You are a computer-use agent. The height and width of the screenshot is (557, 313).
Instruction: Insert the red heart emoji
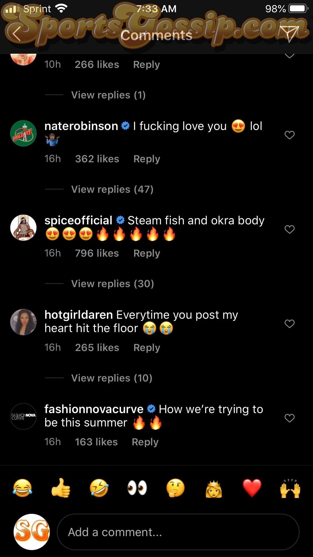click(x=252, y=488)
